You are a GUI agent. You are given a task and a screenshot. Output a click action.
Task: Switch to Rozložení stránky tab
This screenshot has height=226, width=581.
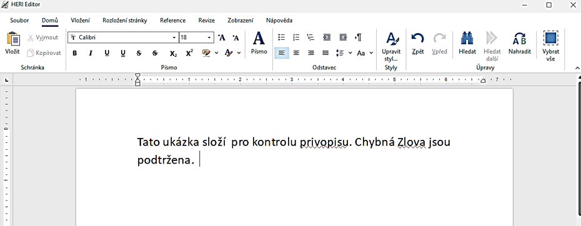[x=125, y=21]
